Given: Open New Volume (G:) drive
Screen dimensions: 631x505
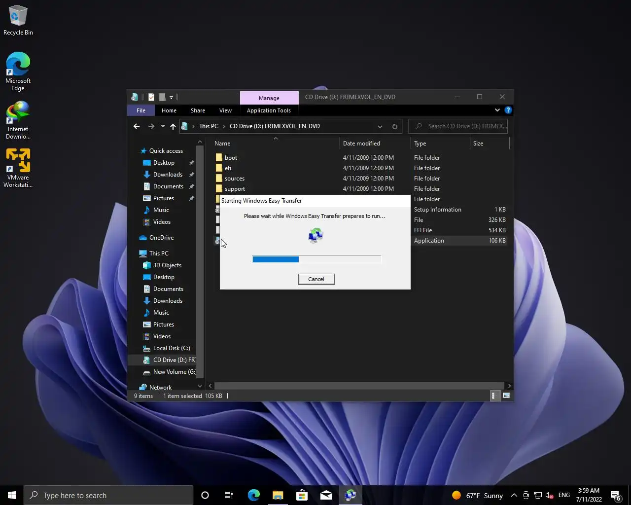Looking at the screenshot, I should pyautogui.click(x=174, y=372).
